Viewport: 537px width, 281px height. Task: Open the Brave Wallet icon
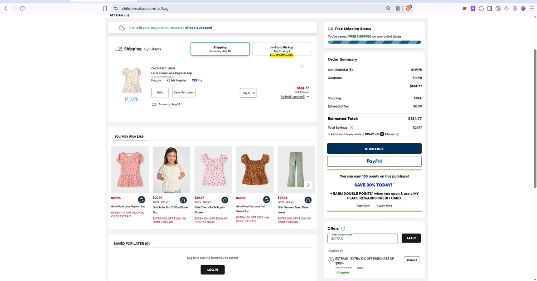[x=498, y=8]
